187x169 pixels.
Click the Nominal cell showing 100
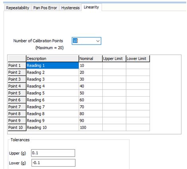(91, 128)
